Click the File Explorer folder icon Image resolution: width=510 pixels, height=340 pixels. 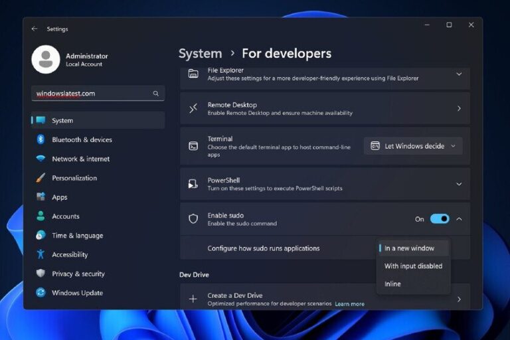[x=193, y=74]
